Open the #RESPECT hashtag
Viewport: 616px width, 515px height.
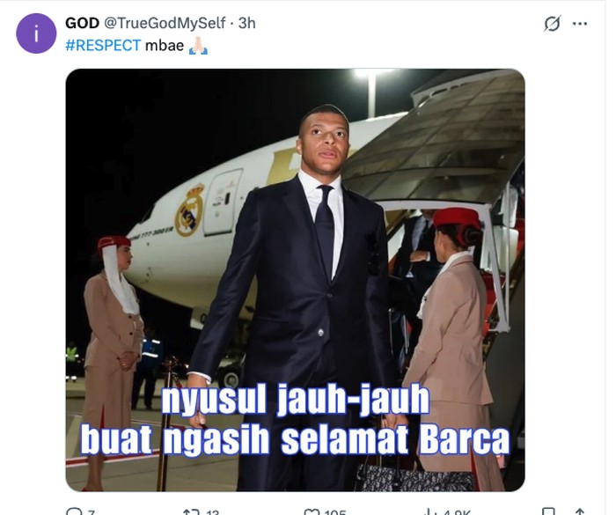pos(103,46)
